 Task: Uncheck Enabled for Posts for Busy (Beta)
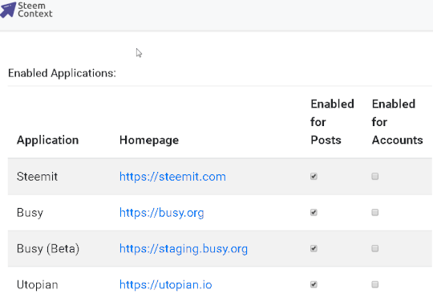point(314,248)
